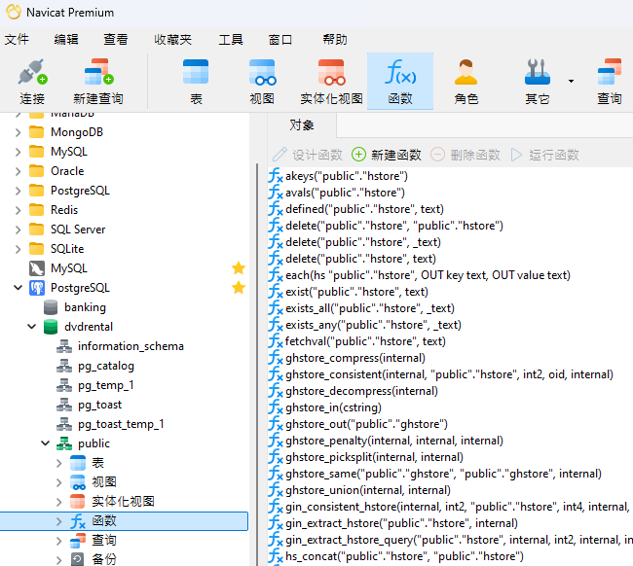Open the 收藏夹 menu
The height and width of the screenshot is (566, 633).
(x=172, y=40)
